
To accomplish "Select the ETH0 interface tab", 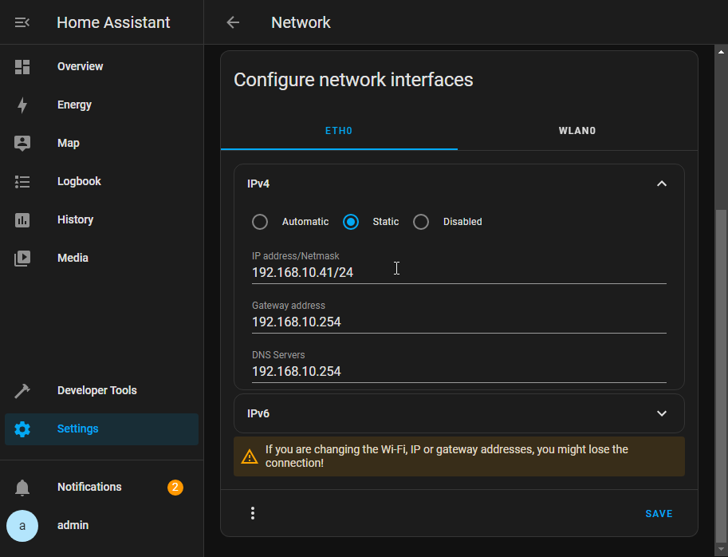I will [x=339, y=131].
